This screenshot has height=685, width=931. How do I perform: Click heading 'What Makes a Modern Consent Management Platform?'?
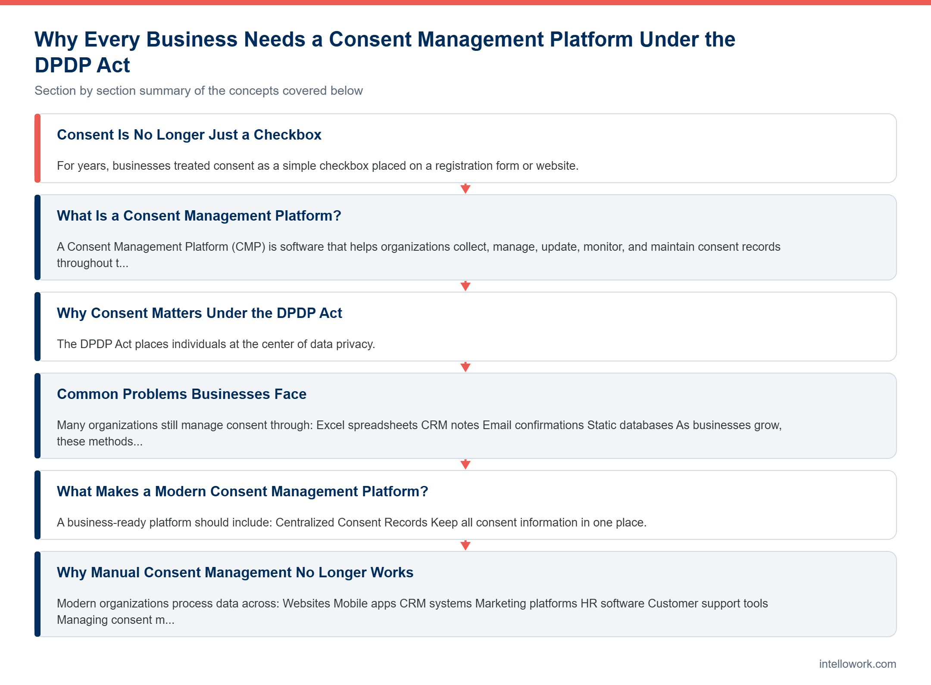pyautogui.click(x=243, y=492)
